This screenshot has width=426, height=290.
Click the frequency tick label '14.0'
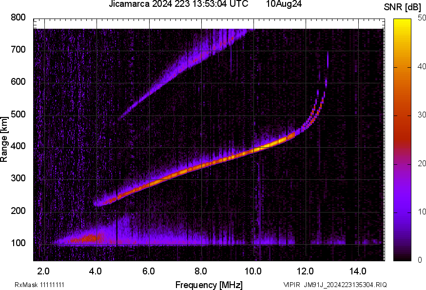[358, 271]
